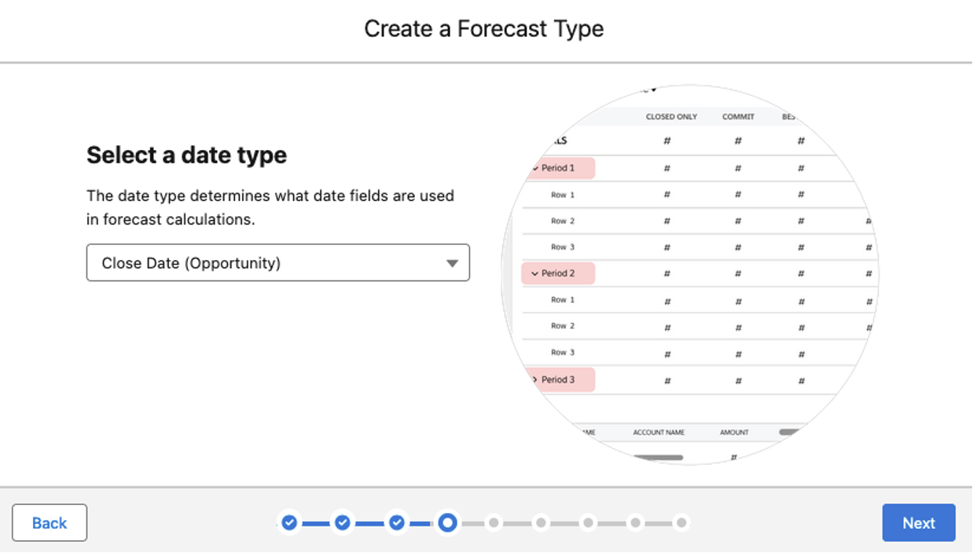
Task: Expand the Period 3 row chevron
Action: click(x=535, y=379)
